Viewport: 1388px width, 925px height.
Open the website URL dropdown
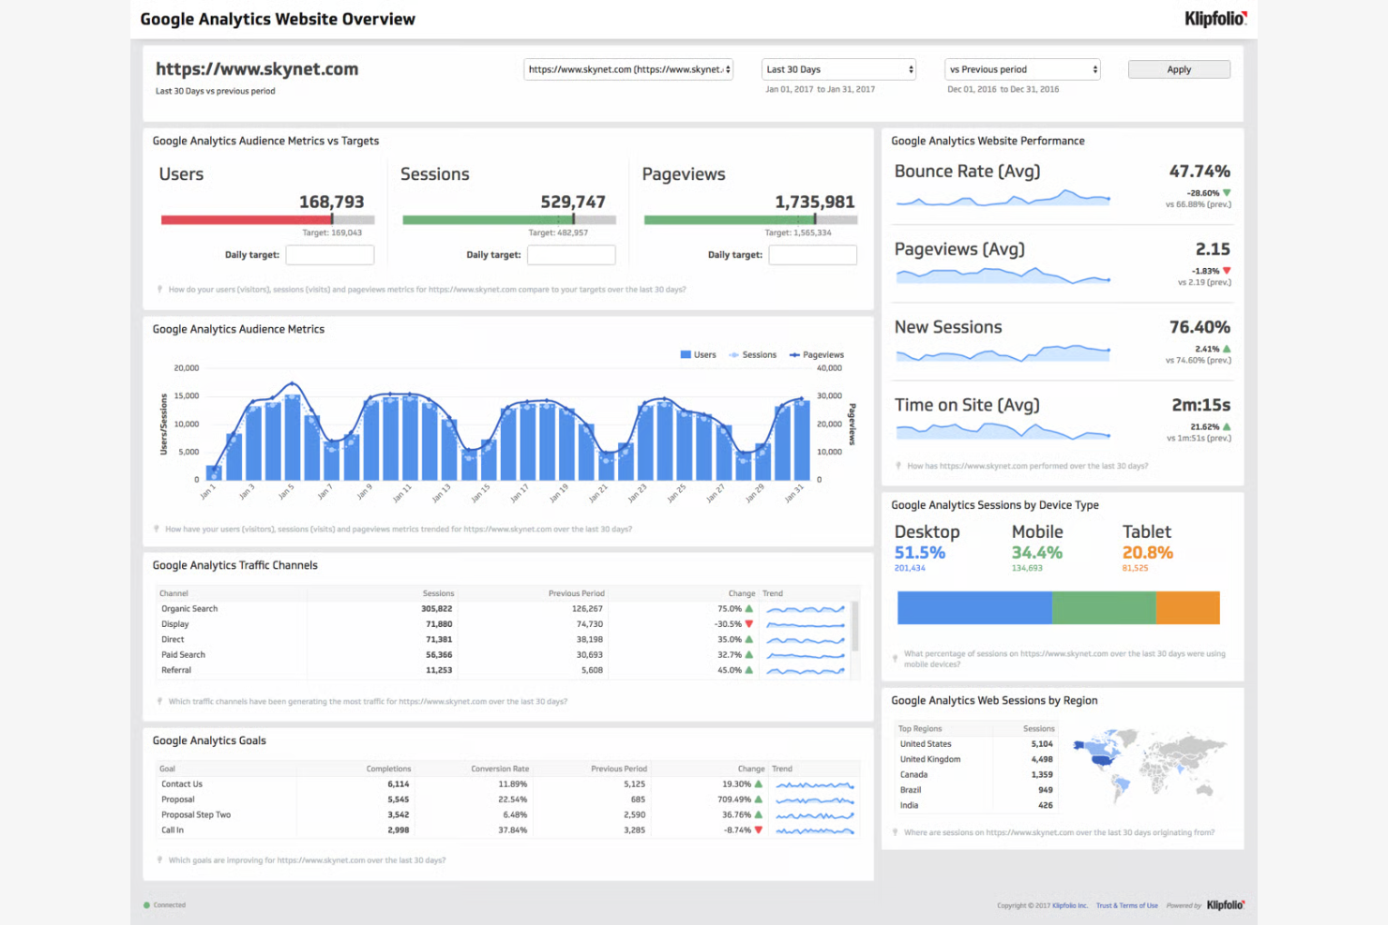pos(628,69)
